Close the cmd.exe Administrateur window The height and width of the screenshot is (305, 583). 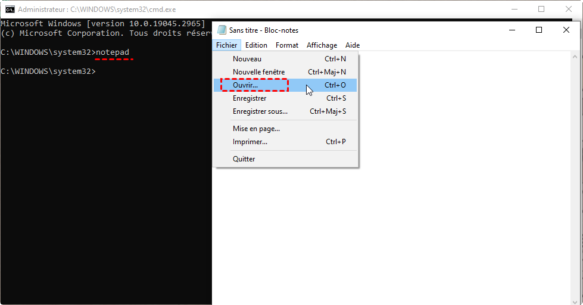pos(569,10)
